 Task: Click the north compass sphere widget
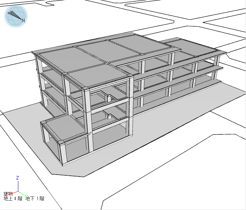(x=16, y=16)
